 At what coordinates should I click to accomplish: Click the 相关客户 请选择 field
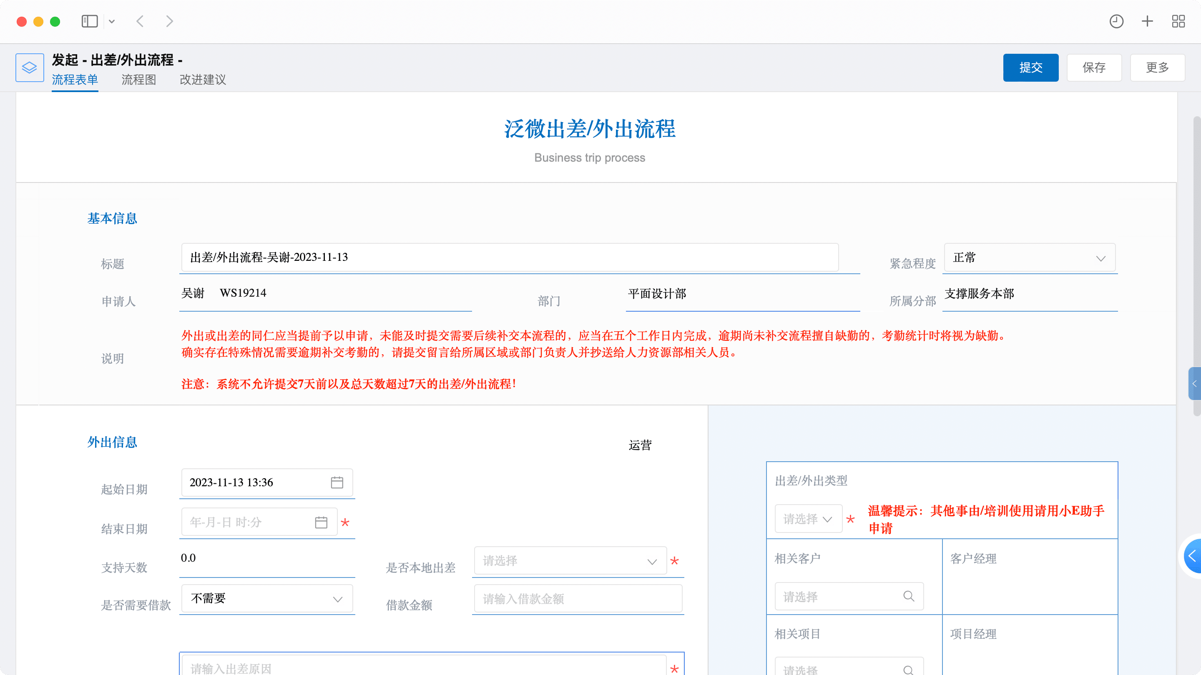tap(849, 596)
